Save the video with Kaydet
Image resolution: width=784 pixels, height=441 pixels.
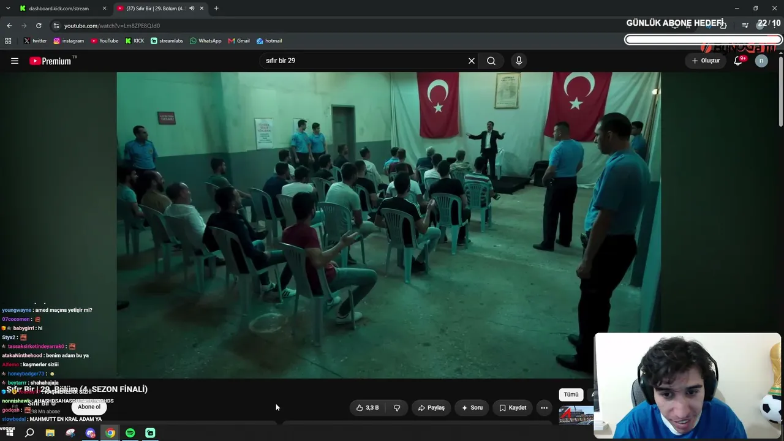pos(513,407)
